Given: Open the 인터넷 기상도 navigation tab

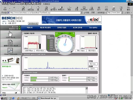Looking at the screenshot, I should (x=62, y=28).
